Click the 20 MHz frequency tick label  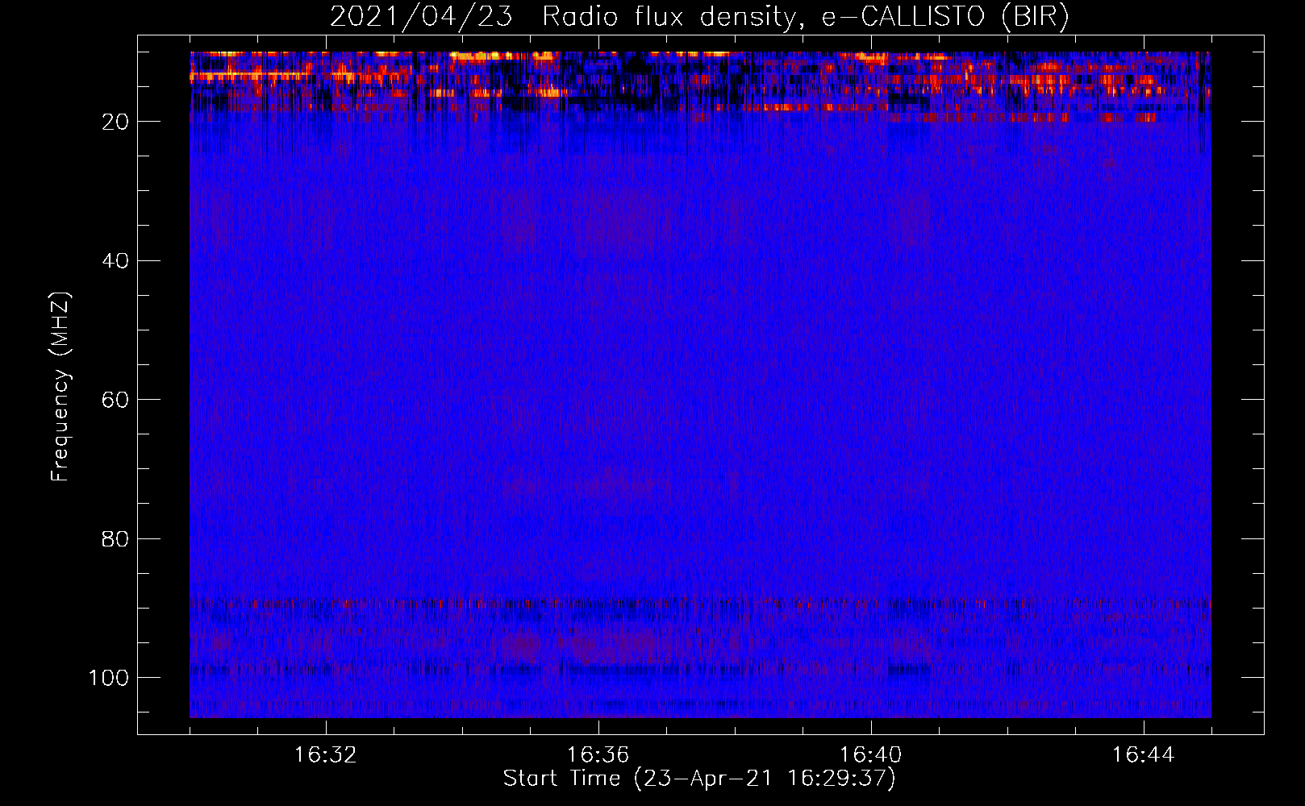tap(116, 122)
